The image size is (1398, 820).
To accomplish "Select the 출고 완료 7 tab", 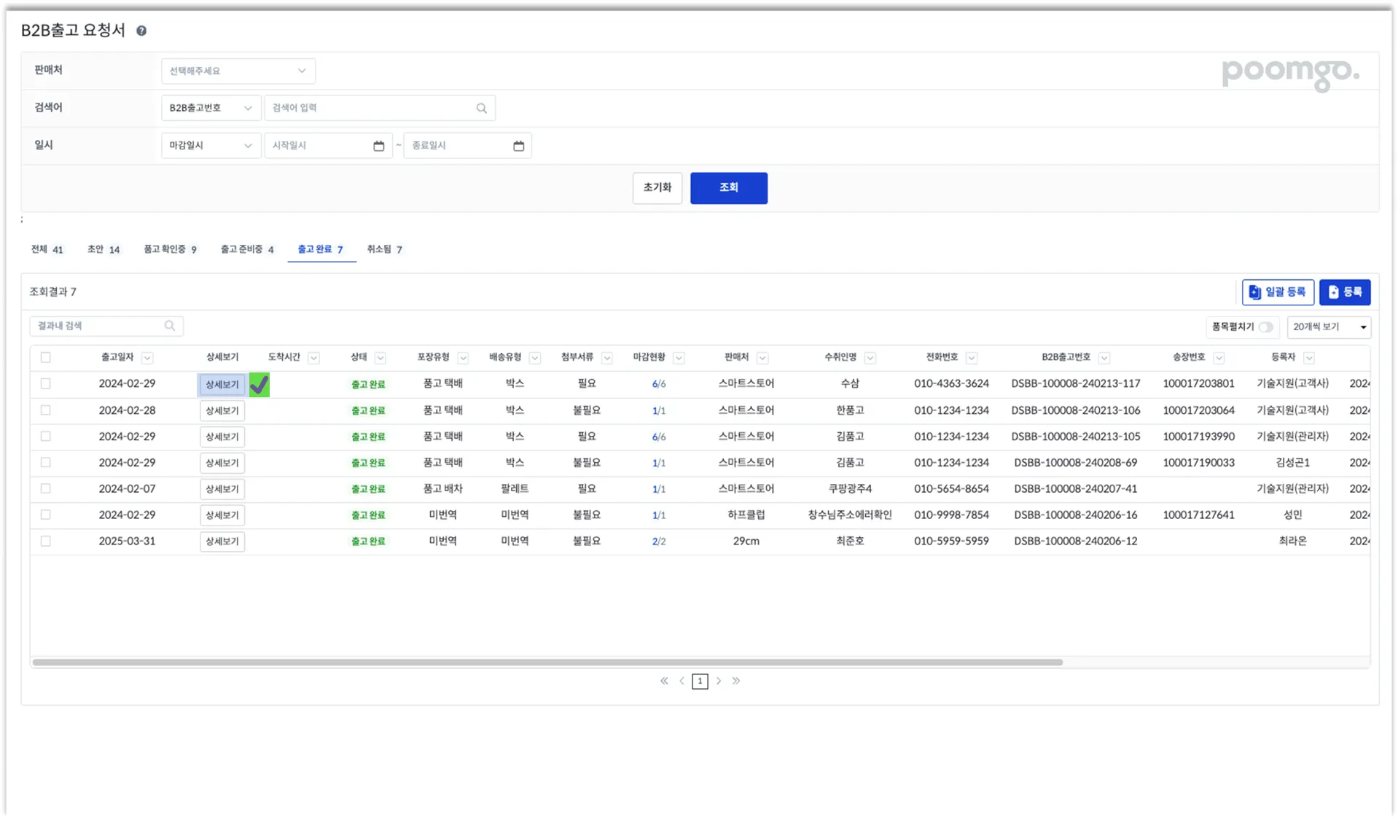I will pyautogui.click(x=321, y=249).
